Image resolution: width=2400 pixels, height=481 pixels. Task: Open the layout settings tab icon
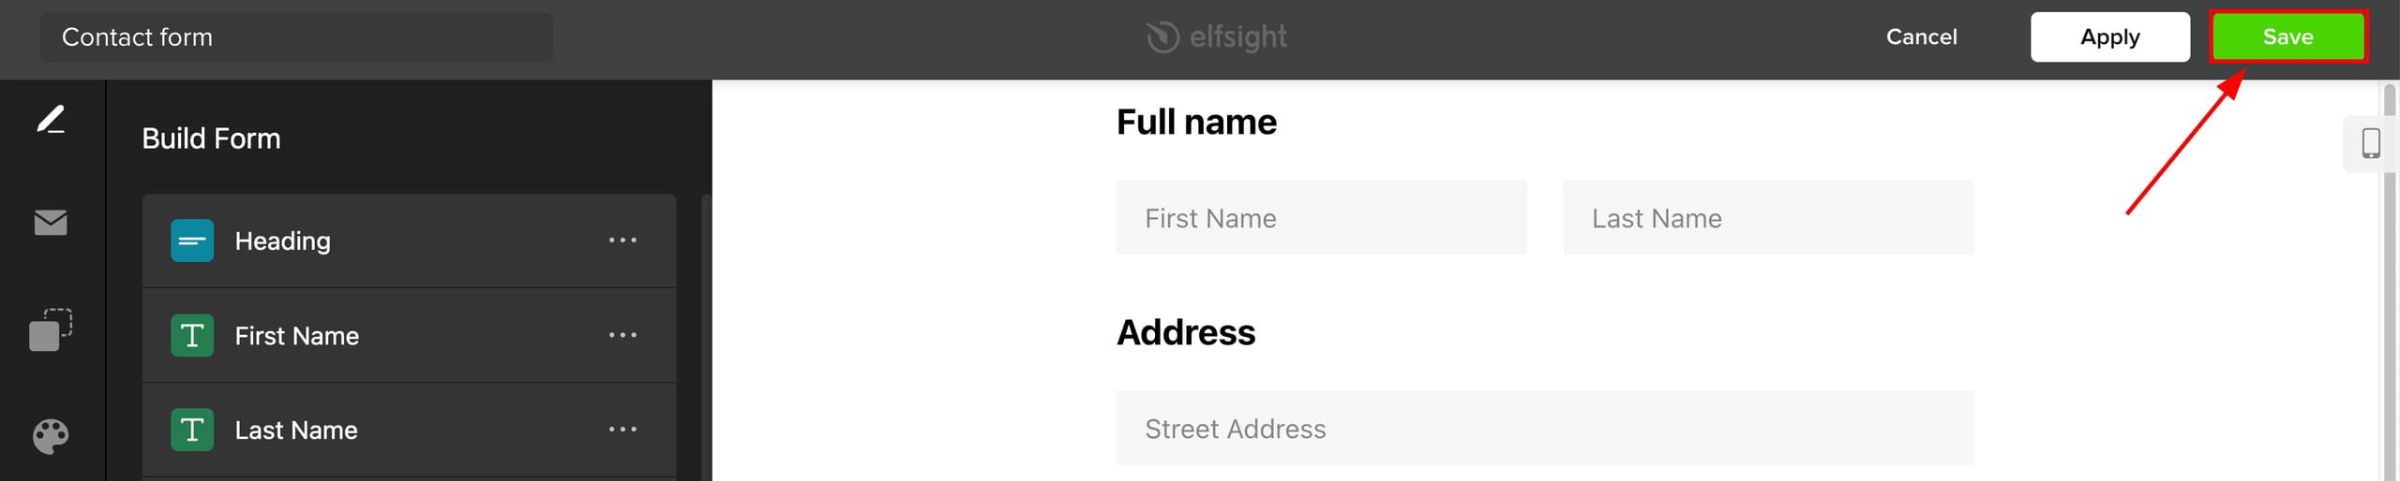(51, 329)
